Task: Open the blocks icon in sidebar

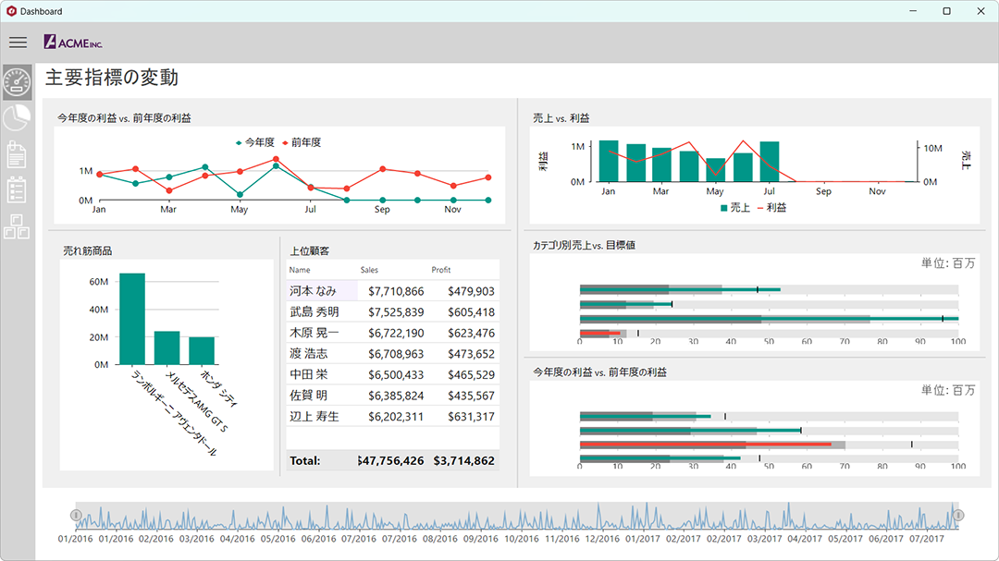Action: coord(17,226)
